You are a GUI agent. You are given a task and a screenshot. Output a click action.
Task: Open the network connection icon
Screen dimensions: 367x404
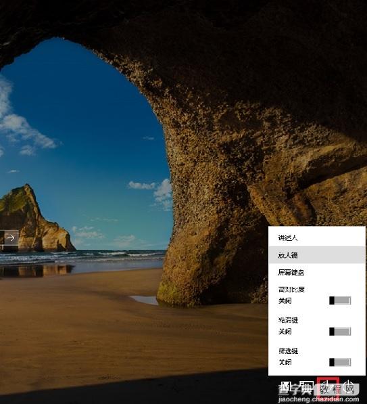click(x=307, y=386)
